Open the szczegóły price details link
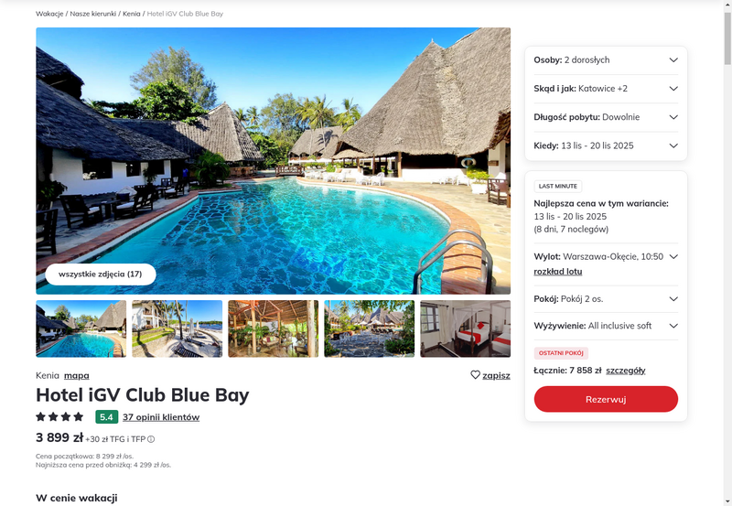The width and height of the screenshot is (732, 506). [626, 371]
